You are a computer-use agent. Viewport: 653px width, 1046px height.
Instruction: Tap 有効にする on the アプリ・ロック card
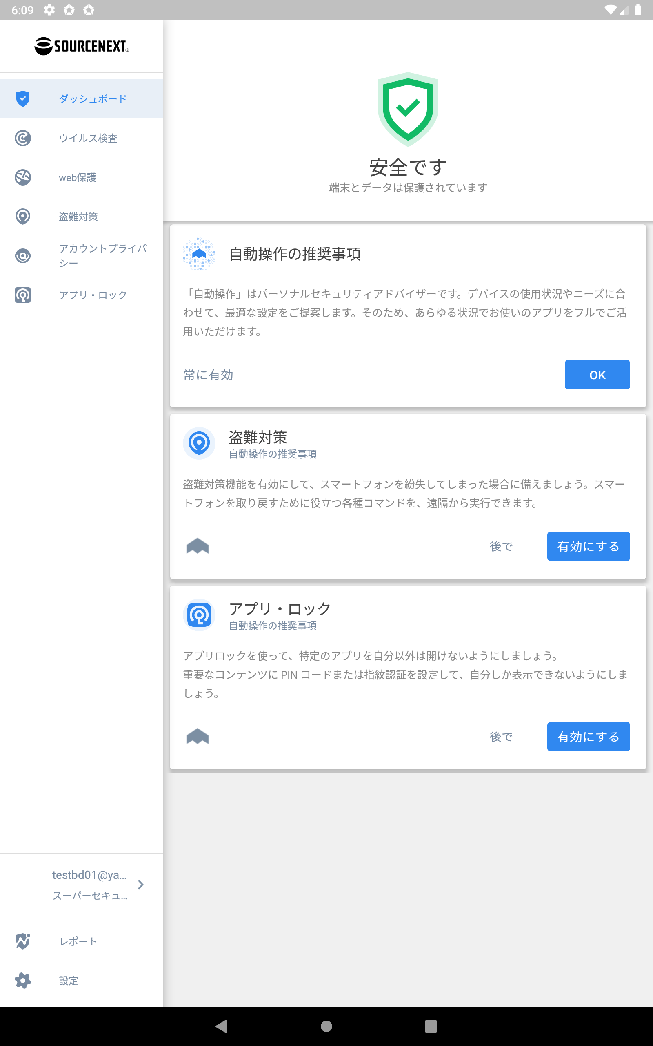pyautogui.click(x=588, y=737)
